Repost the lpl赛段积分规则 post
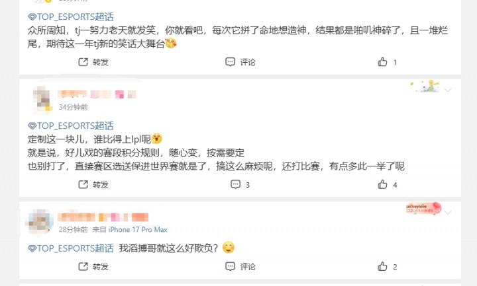This screenshot has width=477, height=286. click(93, 185)
